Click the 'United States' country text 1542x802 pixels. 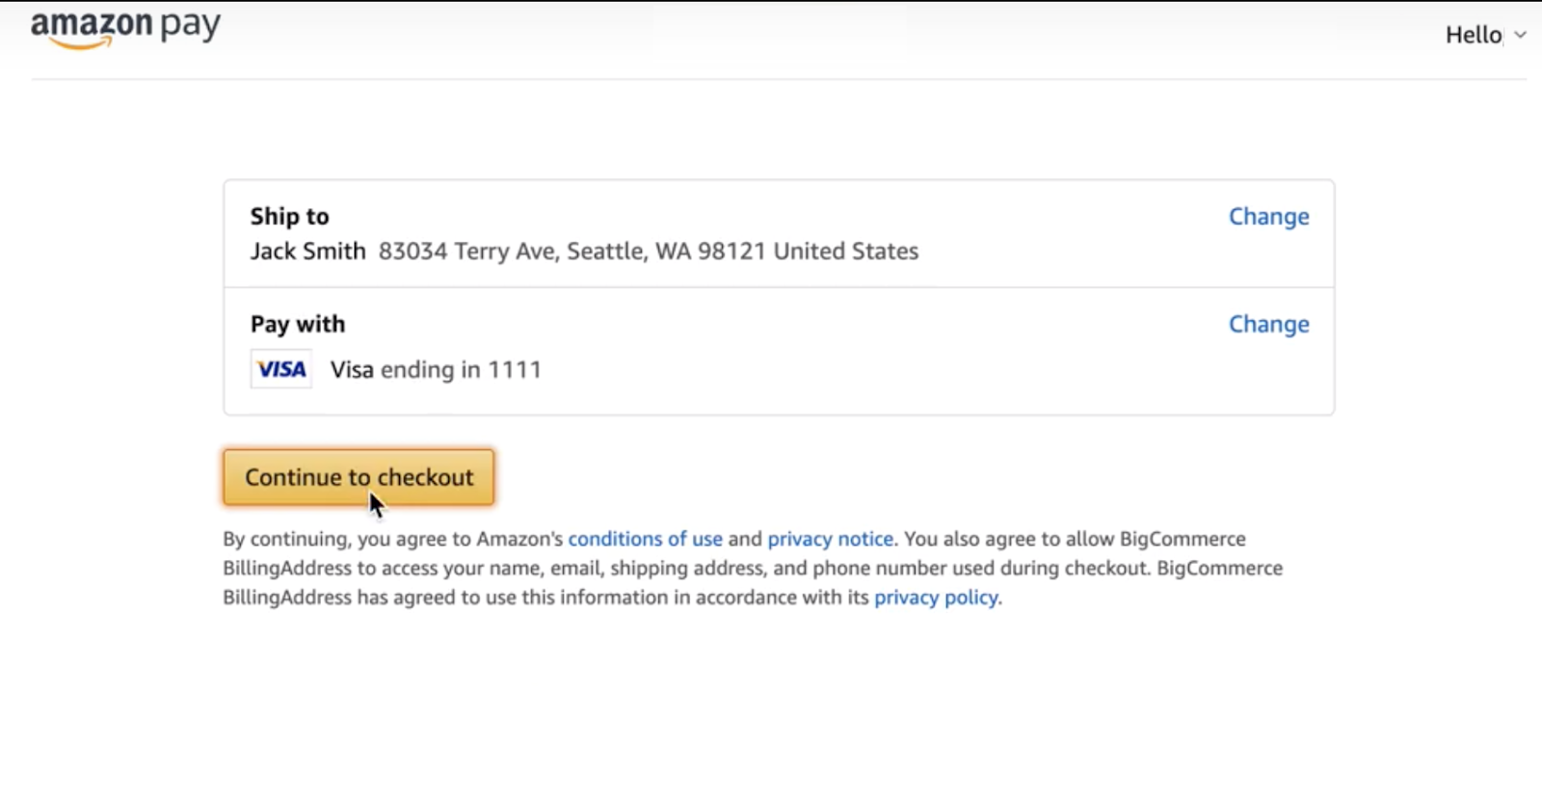845,252
